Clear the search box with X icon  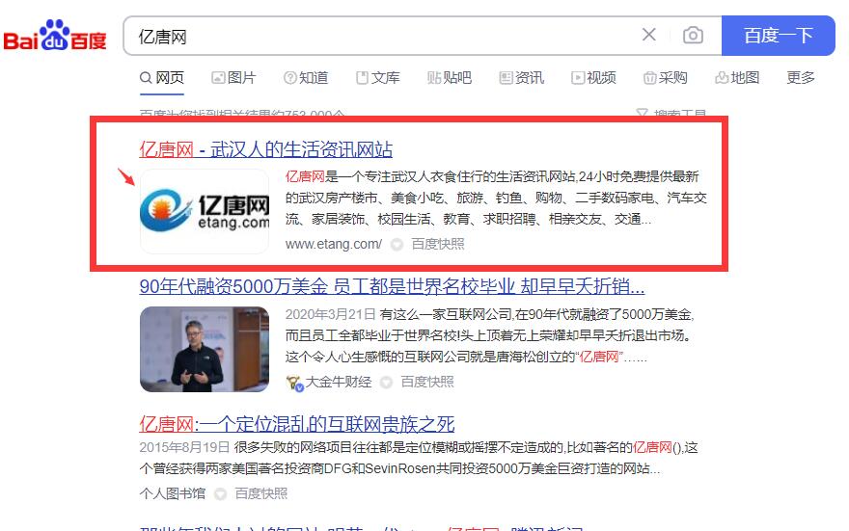click(648, 35)
